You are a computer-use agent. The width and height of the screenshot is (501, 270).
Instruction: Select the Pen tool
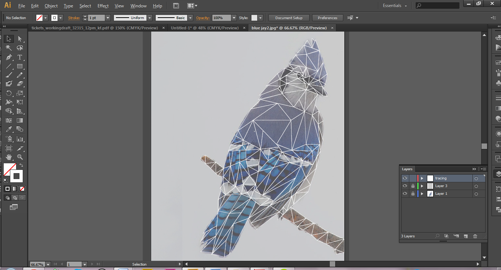coord(9,57)
